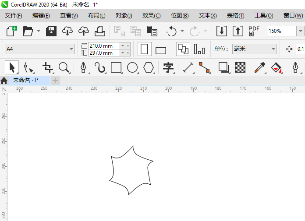
Task: Click the Import icon
Action: coord(222,31)
